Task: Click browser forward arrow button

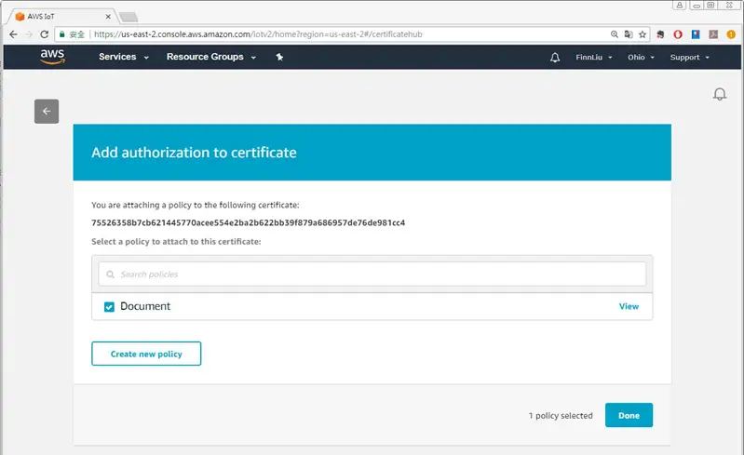Action: [x=29, y=34]
